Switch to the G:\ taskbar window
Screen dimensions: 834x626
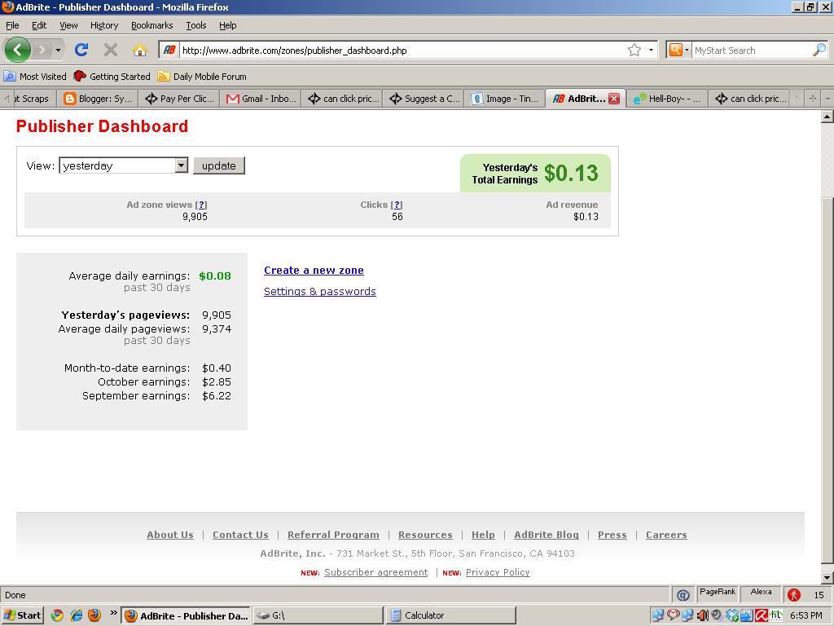point(318,615)
